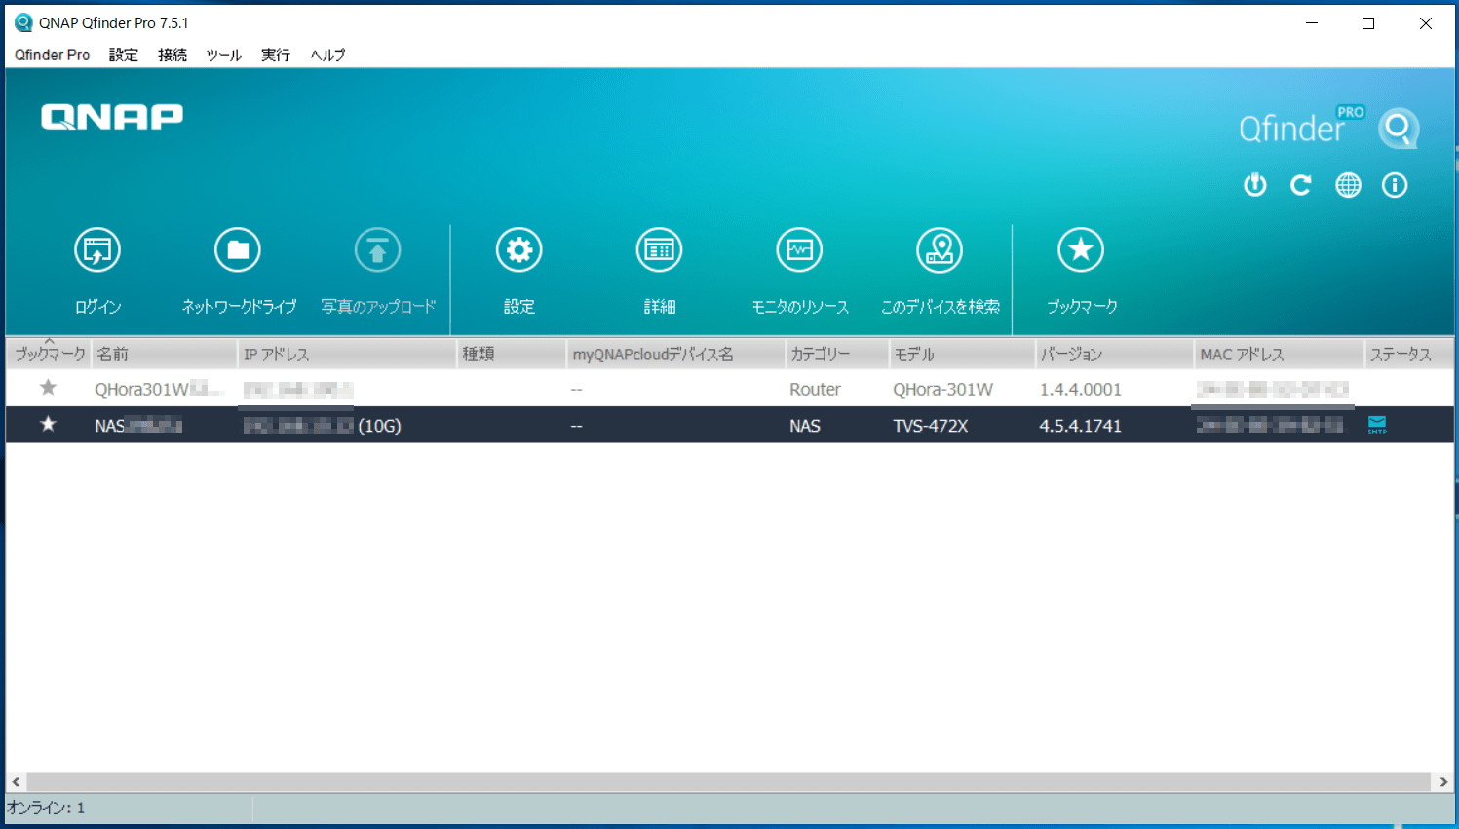Refresh the device list
Screen dimensions: 1459x829
1301,185
